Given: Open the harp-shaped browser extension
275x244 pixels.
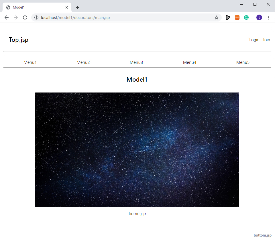Looking at the screenshot, I should pyautogui.click(x=228, y=17).
